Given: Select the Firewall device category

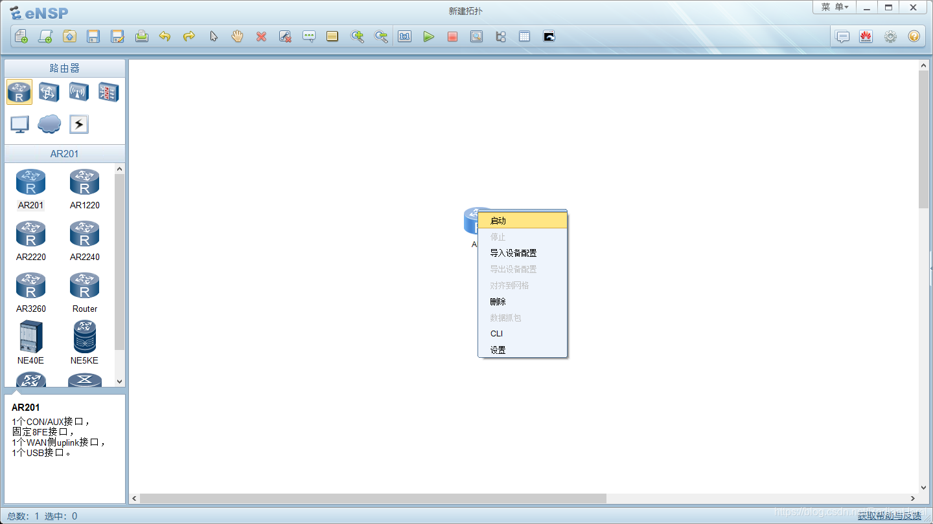Looking at the screenshot, I should point(108,92).
